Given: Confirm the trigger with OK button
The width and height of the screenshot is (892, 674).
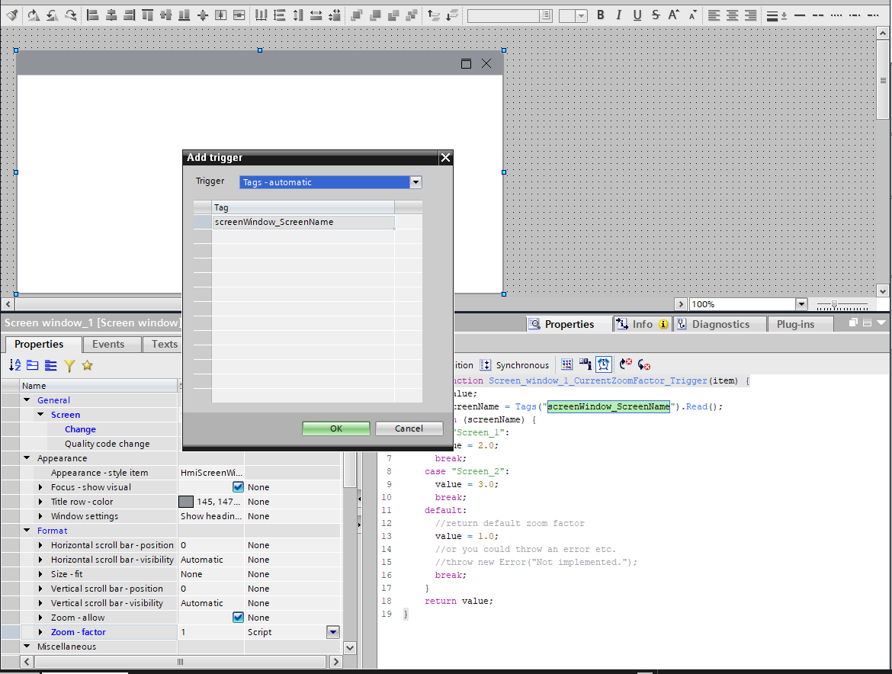Looking at the screenshot, I should (x=336, y=428).
